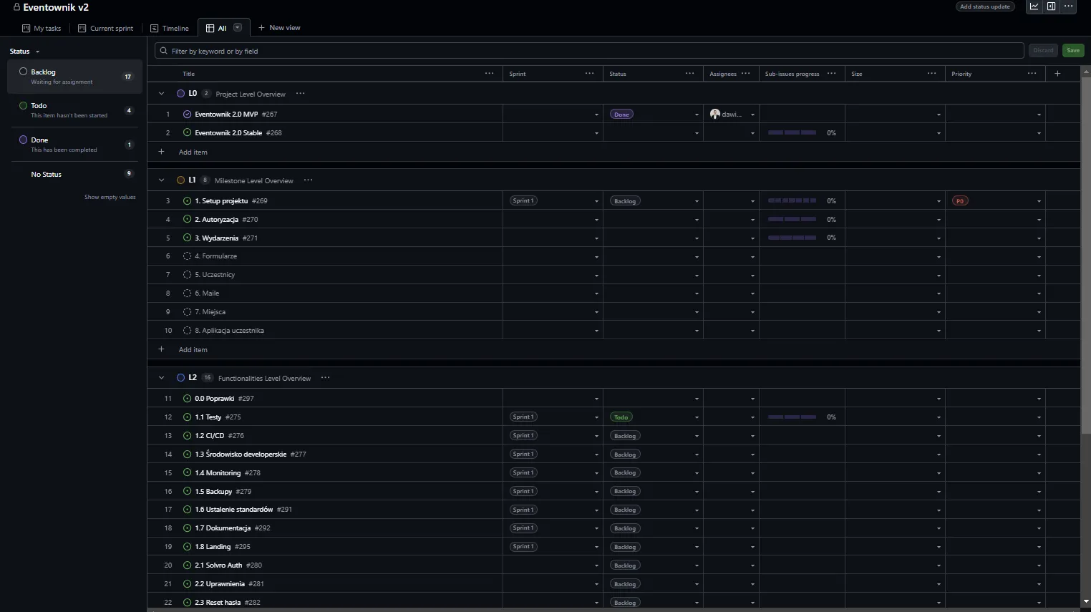Collapse the L0 Project Level Overview group
Image resolution: width=1091 pixels, height=612 pixels.
point(161,94)
